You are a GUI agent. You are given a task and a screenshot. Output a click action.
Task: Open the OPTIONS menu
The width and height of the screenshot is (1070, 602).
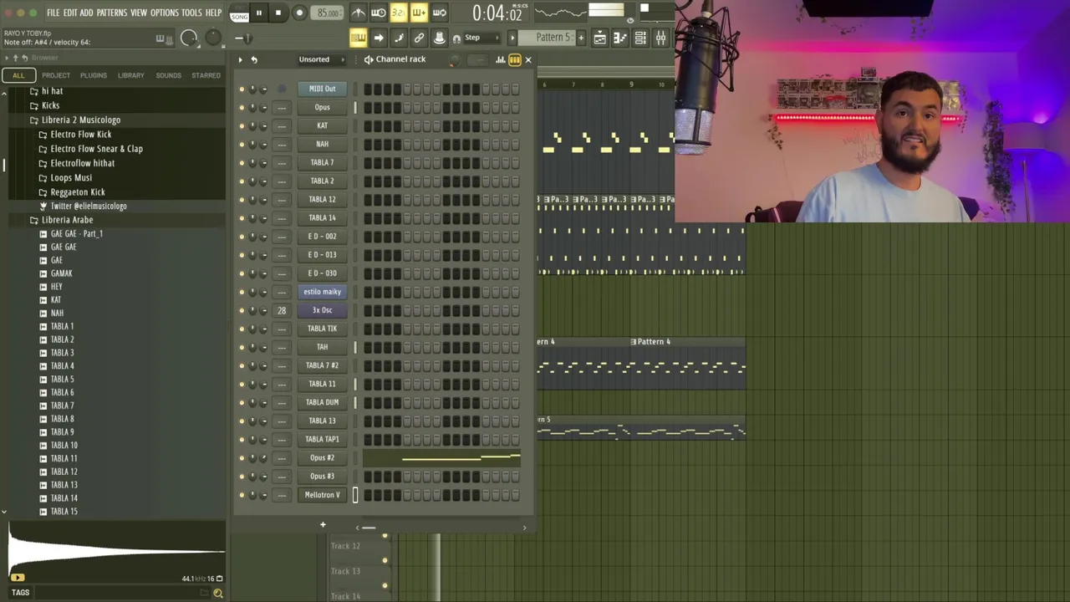[165, 13]
